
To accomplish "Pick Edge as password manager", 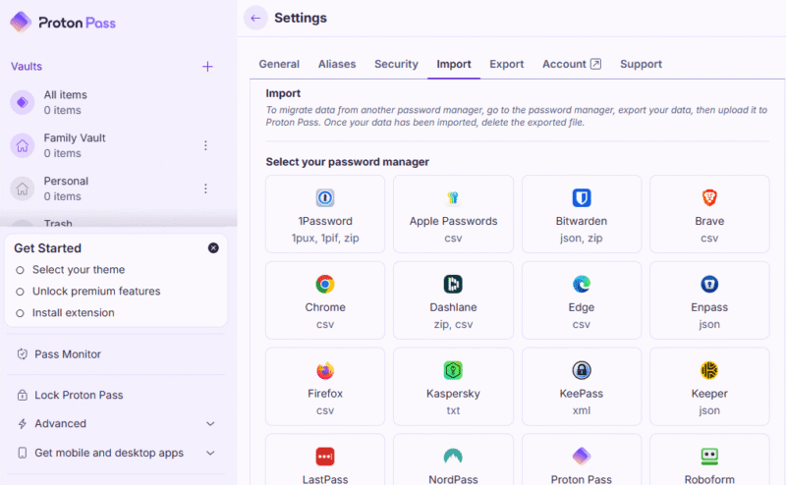I will pos(582,300).
